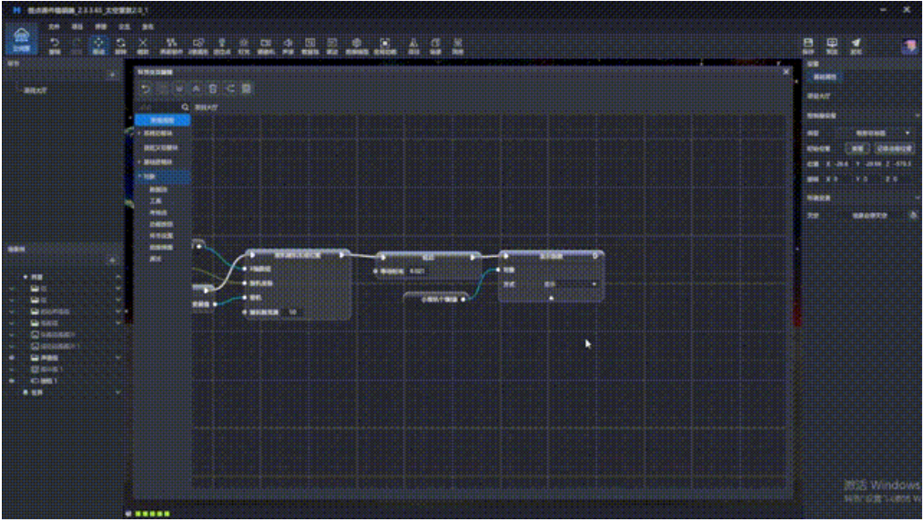Collapse the root item in the hierarchy tree

pos(25,277)
